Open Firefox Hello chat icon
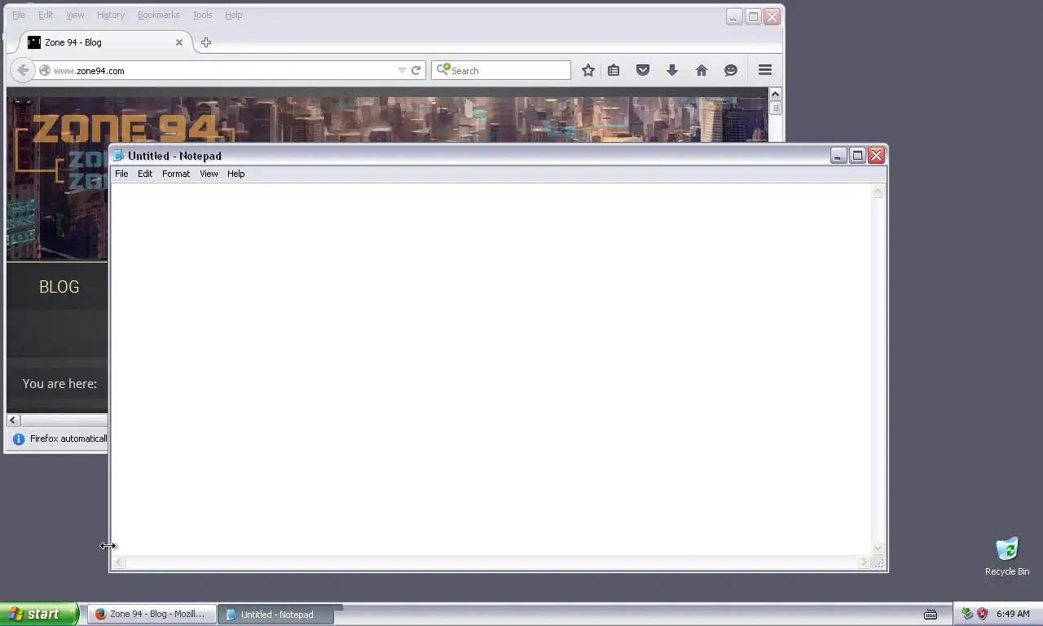The image size is (1043, 626). tap(731, 70)
